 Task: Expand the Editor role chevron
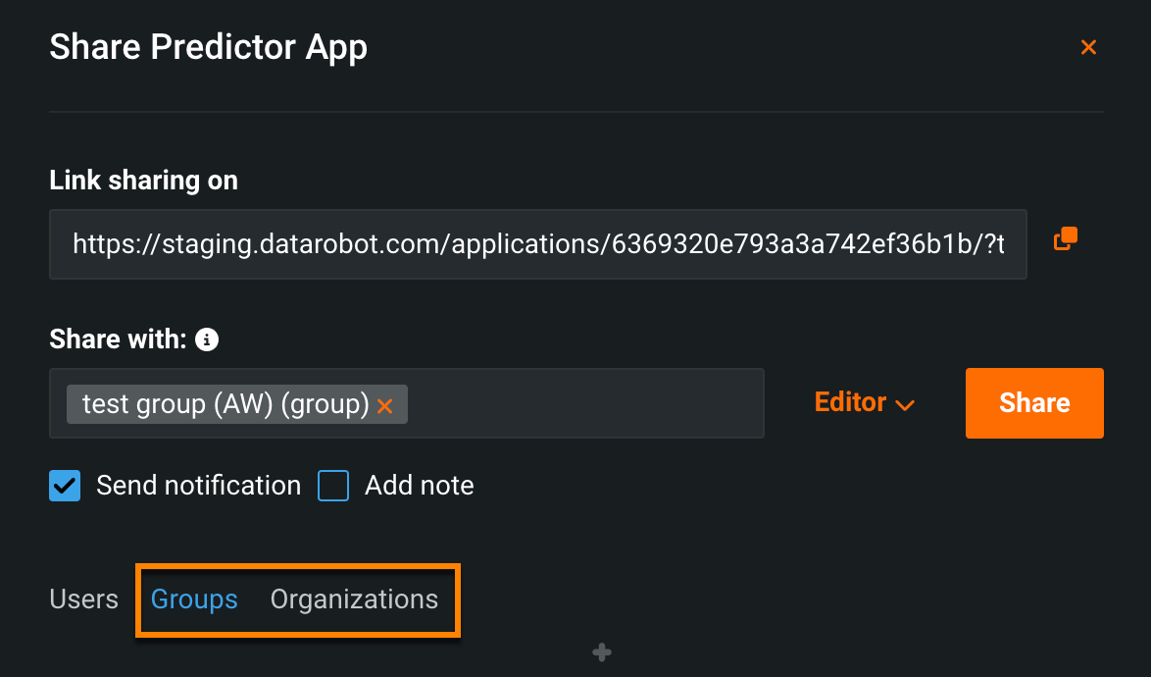pos(905,404)
